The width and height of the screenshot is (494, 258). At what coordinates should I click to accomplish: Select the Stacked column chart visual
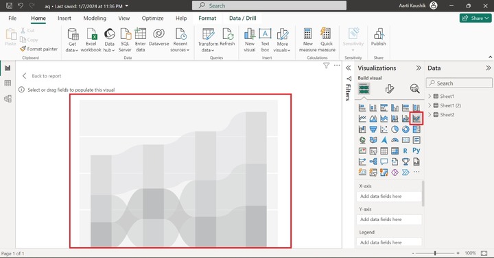coord(373,108)
